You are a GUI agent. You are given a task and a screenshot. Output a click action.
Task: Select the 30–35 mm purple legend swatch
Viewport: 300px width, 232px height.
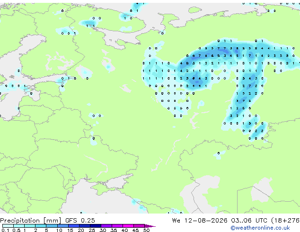coord(106,226)
